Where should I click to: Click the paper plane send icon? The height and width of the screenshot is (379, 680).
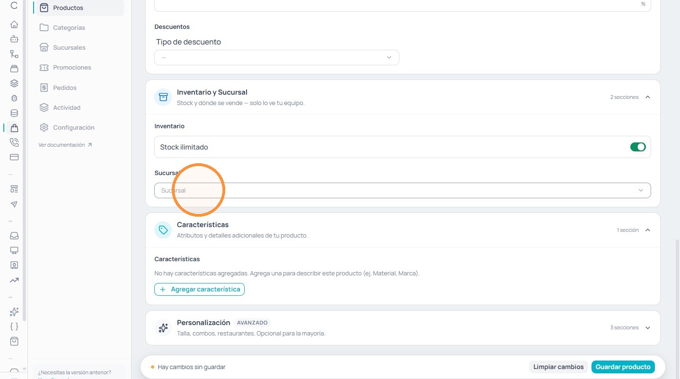14,204
